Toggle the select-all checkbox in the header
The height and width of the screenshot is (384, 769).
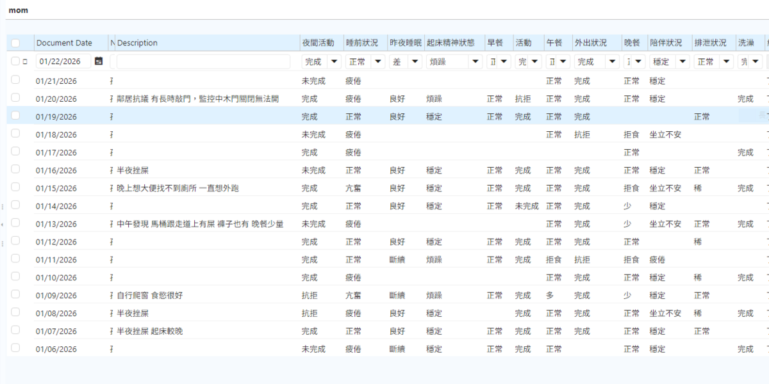click(x=15, y=43)
